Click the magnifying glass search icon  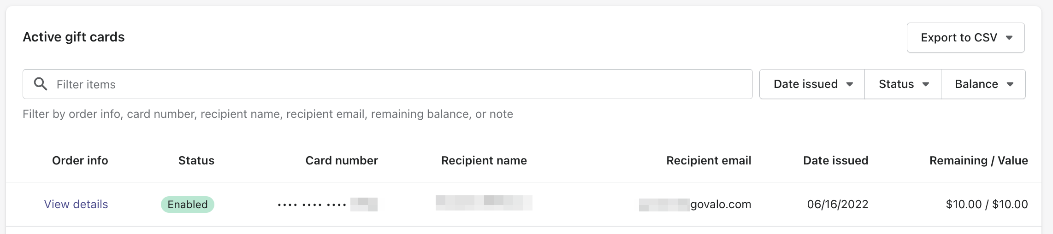pos(41,84)
